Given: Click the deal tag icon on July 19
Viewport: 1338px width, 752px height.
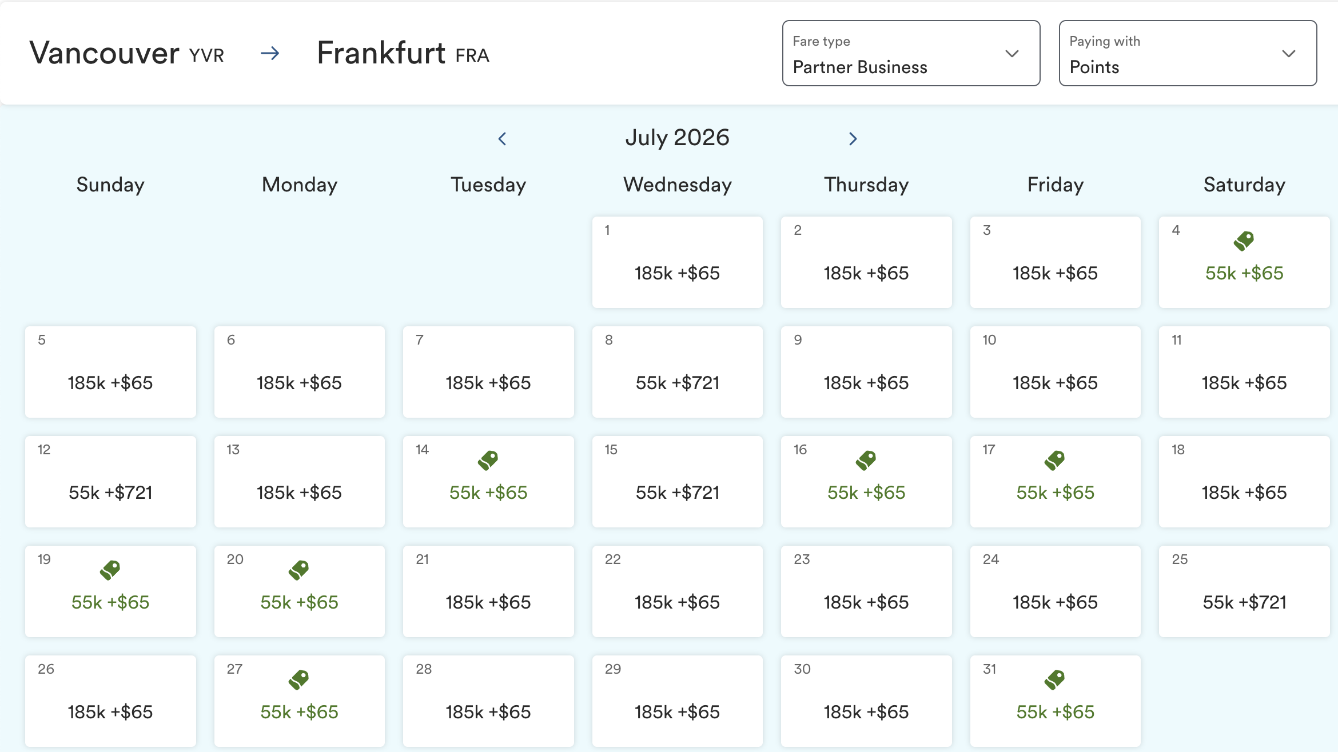Looking at the screenshot, I should (110, 570).
